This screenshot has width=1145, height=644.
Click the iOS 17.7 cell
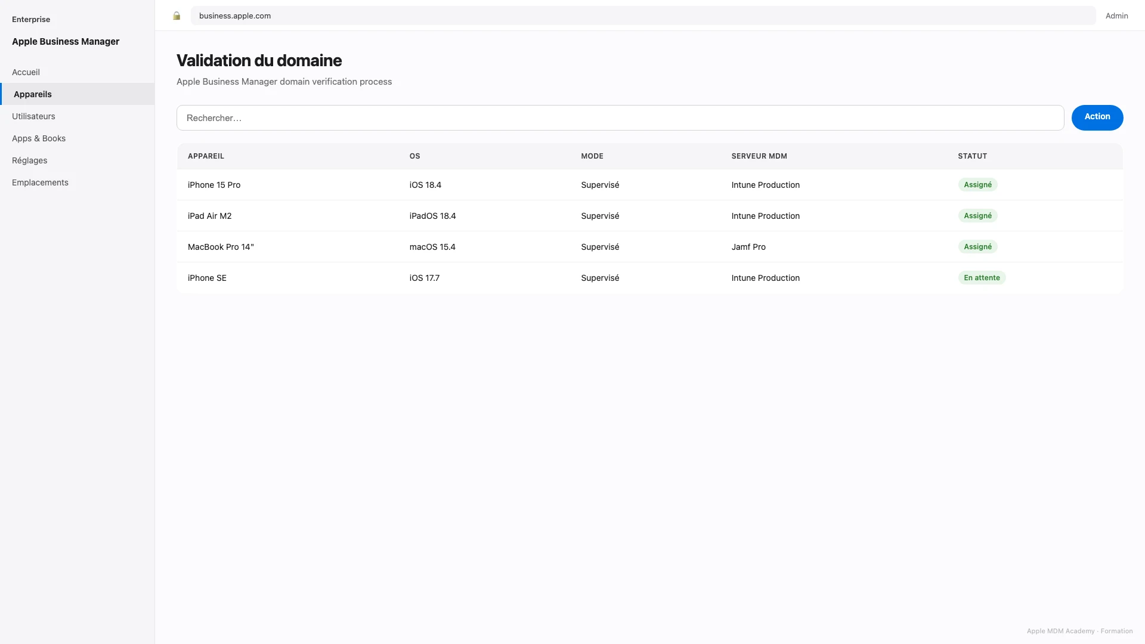(x=424, y=278)
